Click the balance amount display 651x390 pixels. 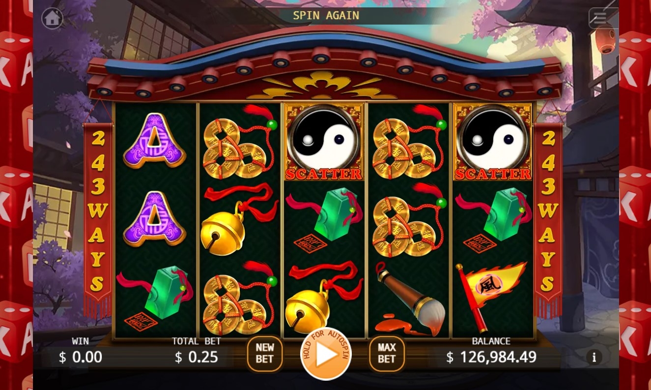click(491, 357)
